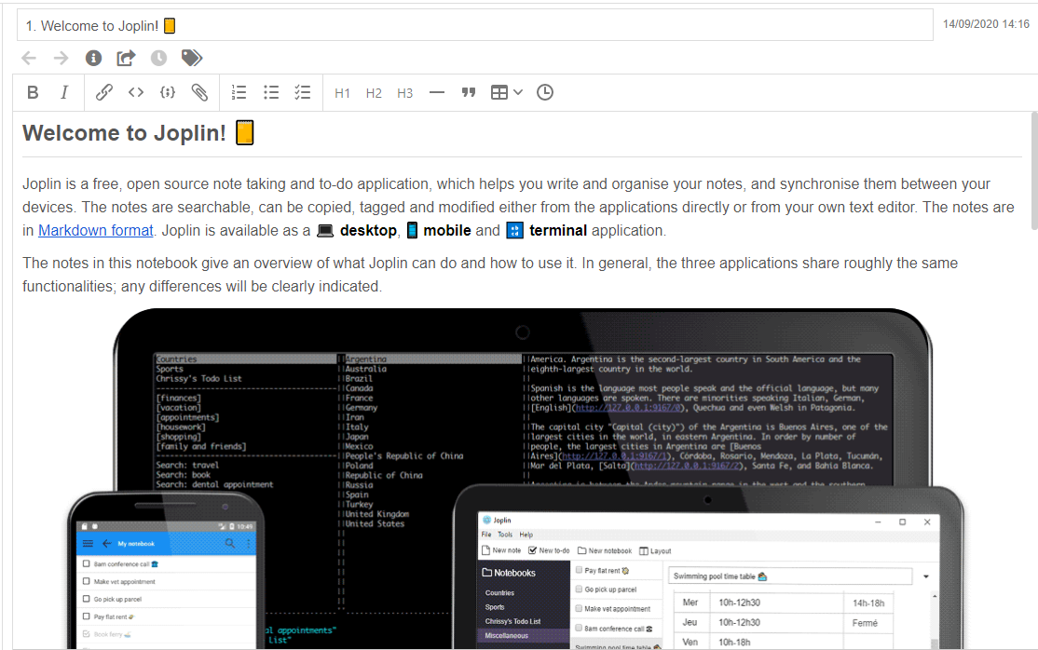Viewport: 1038px width, 650px height.
Task: Click the note's vertical scrollbar
Action: 1034,171
